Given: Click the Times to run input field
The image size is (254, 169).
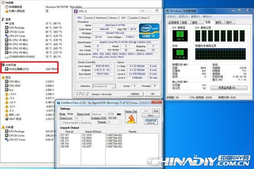Looking at the screenshot, I should click(78, 118).
